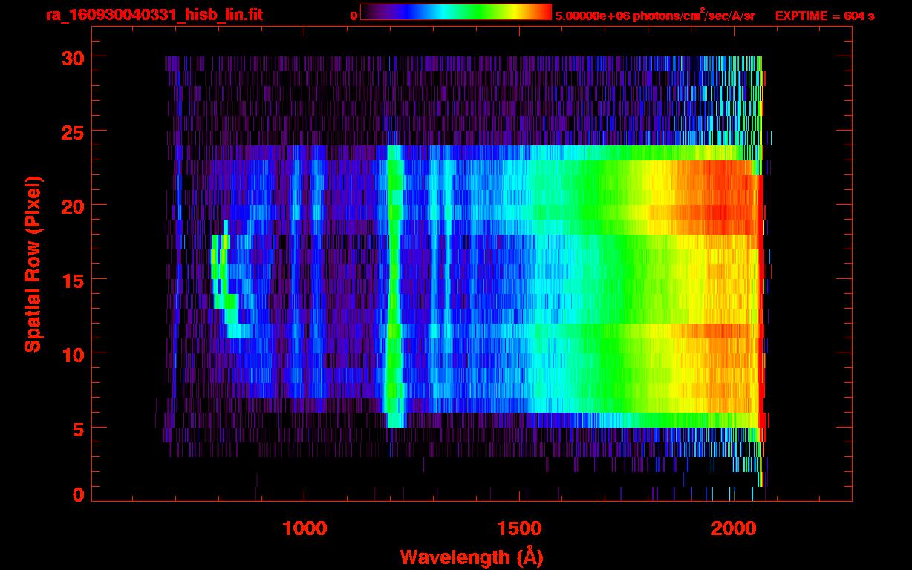This screenshot has width=912, height=570.
Task: Click the y-axis tick label 30
Action: [73, 57]
